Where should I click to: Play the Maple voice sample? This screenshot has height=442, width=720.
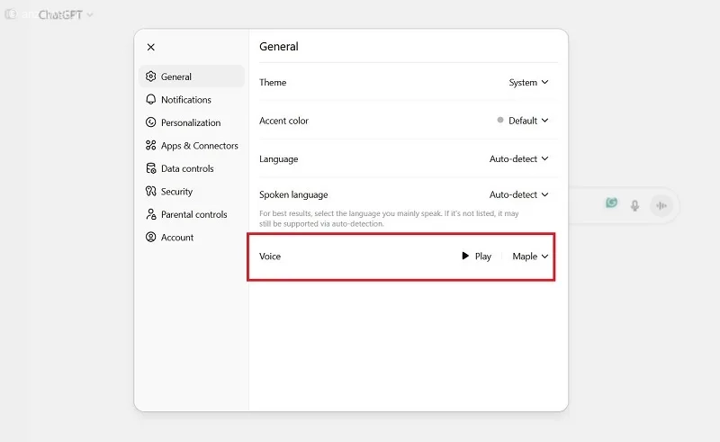coord(476,257)
